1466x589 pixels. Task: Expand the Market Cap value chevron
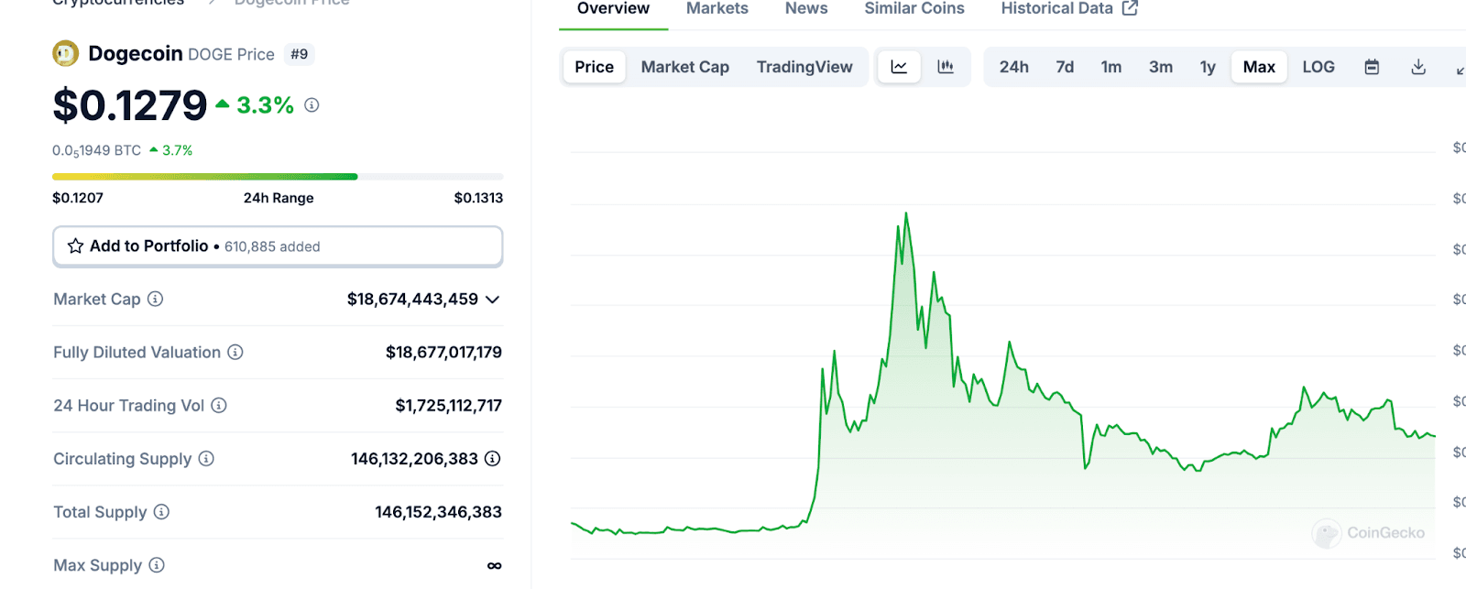[492, 300]
